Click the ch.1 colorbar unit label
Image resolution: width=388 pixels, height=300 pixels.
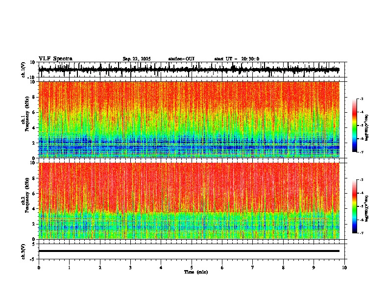[367, 128]
